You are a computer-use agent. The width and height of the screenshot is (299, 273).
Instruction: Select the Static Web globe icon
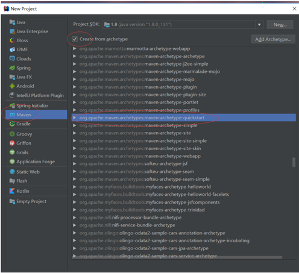coord(12,172)
